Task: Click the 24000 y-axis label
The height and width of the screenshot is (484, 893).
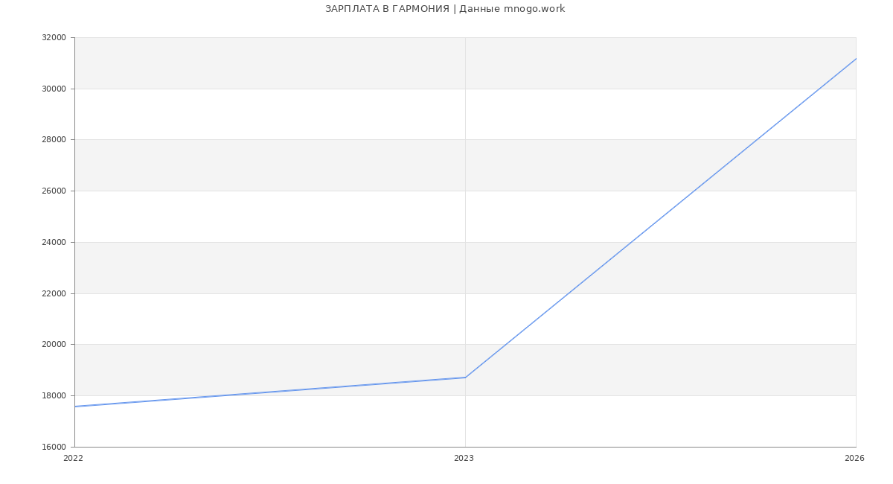Action: click(54, 243)
